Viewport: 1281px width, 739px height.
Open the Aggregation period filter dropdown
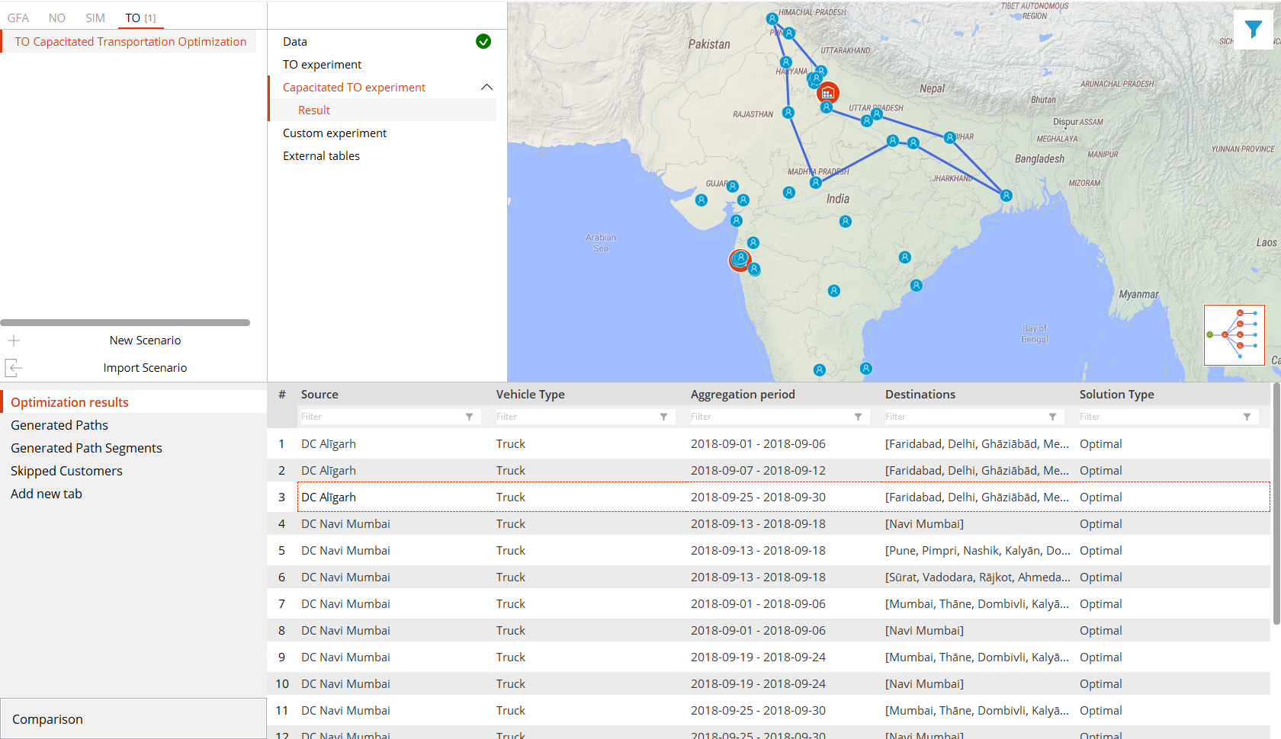(x=858, y=417)
